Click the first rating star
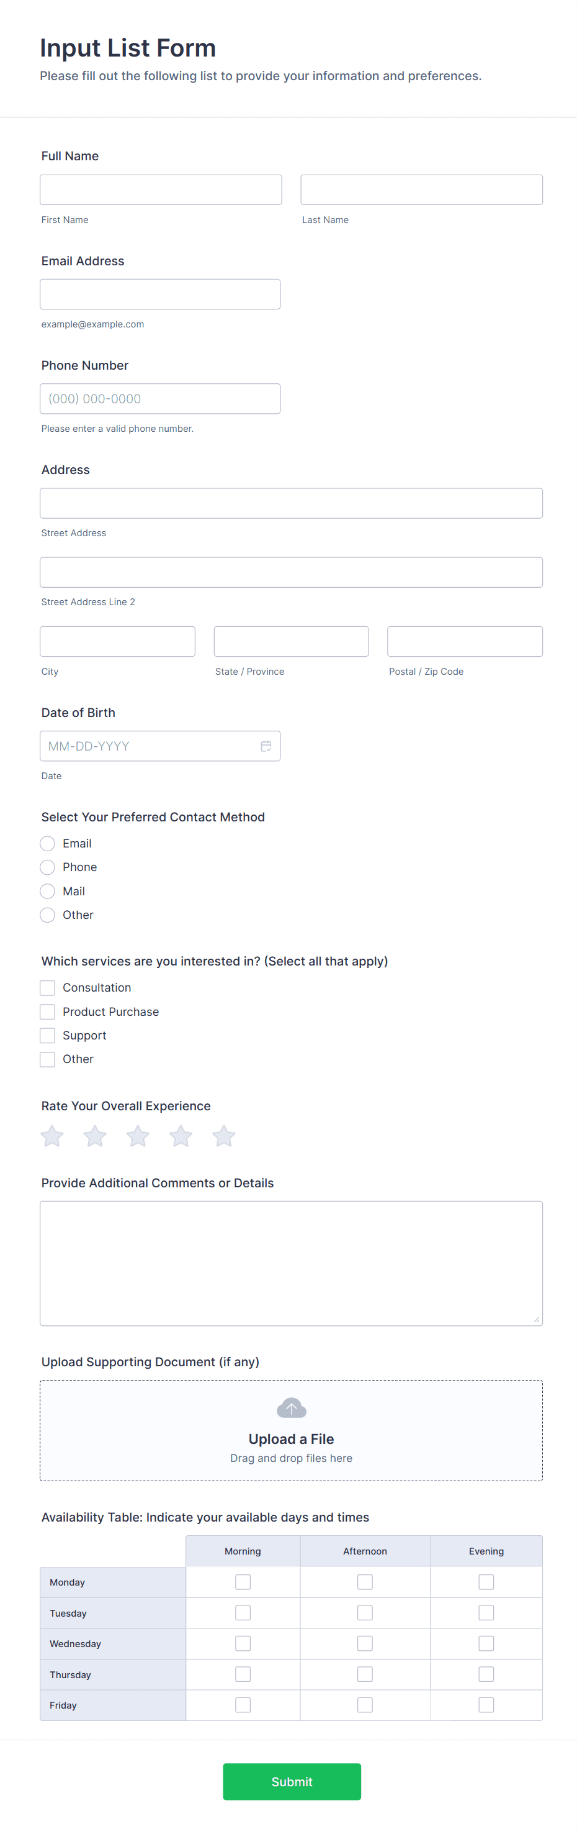577x1831 pixels. coord(52,1136)
